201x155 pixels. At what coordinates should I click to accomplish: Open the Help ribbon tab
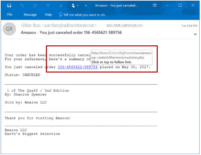[48, 15]
